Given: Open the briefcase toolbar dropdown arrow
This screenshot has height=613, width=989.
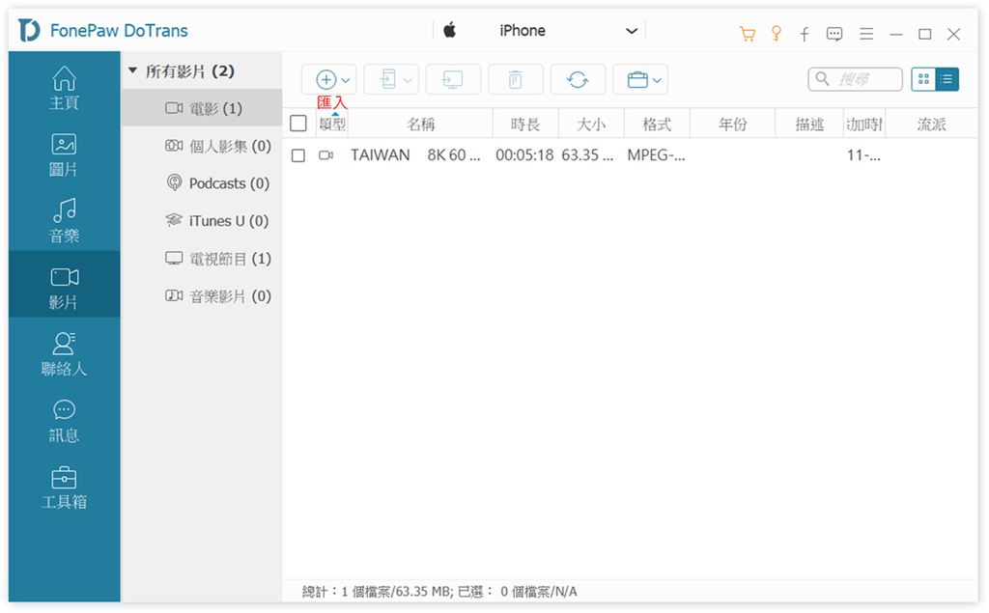Looking at the screenshot, I should click(657, 80).
